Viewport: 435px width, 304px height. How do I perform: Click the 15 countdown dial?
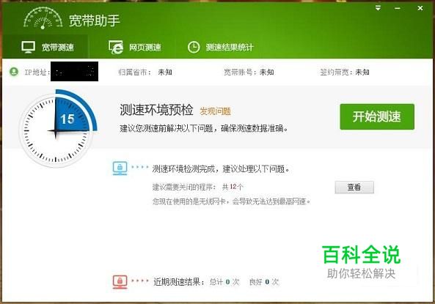click(57, 129)
